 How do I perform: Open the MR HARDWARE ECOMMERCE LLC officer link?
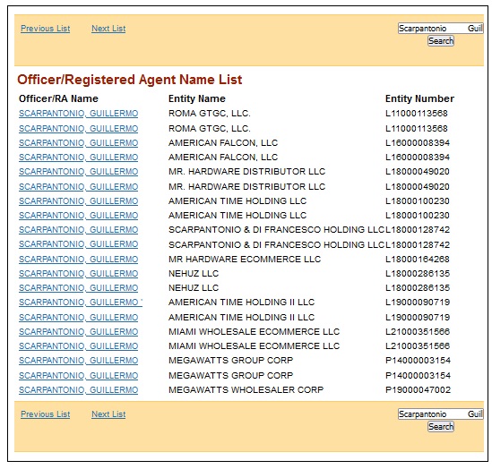(79, 260)
